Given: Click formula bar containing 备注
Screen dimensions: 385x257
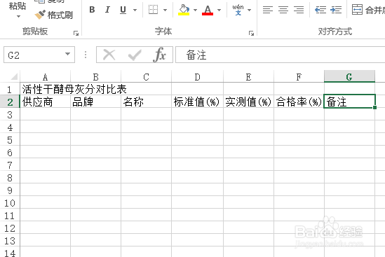Looking at the screenshot, I should pyautogui.click(x=280, y=55).
